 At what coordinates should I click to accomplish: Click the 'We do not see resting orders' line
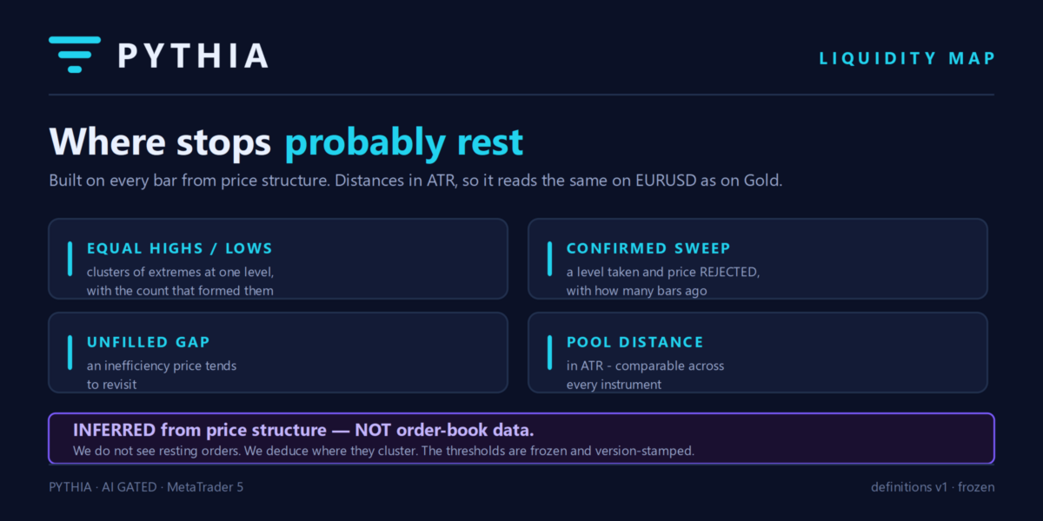pyautogui.click(x=383, y=452)
